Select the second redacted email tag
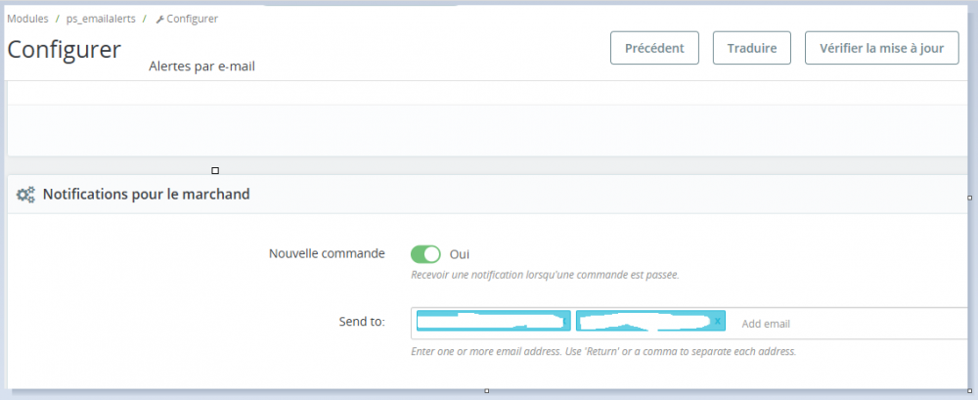978x400 pixels. 644,322
